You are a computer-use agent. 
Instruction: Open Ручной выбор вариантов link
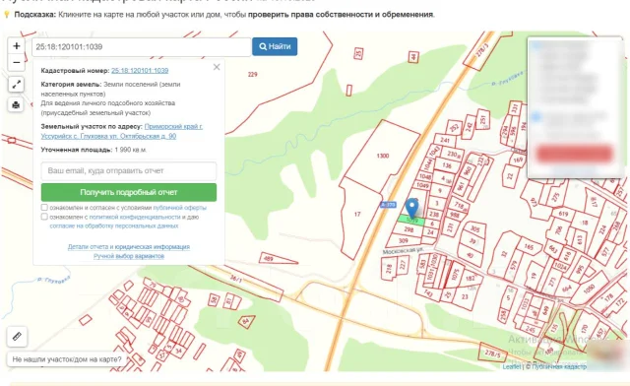pyautogui.click(x=129, y=256)
